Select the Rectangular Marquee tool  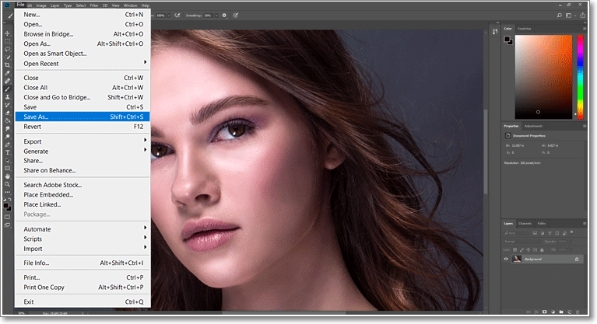coord(7,41)
